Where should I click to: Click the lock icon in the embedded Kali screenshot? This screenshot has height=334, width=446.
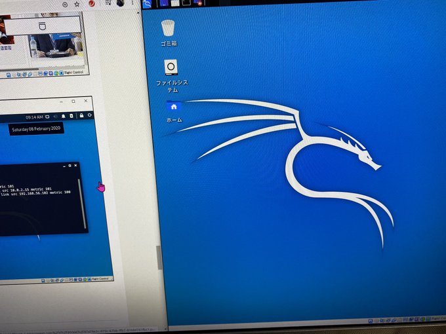coord(81,115)
